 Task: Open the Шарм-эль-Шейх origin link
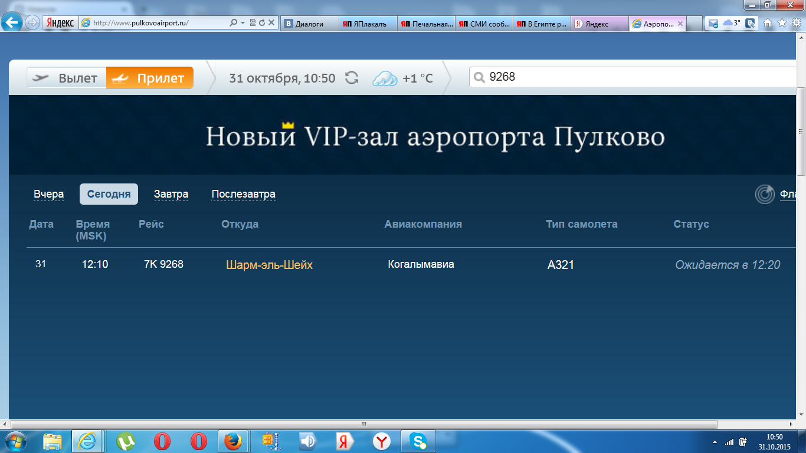pyautogui.click(x=269, y=265)
